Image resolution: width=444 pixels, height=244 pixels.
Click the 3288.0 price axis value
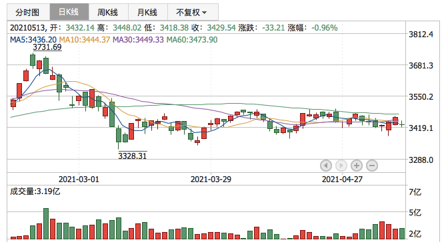click(x=421, y=160)
